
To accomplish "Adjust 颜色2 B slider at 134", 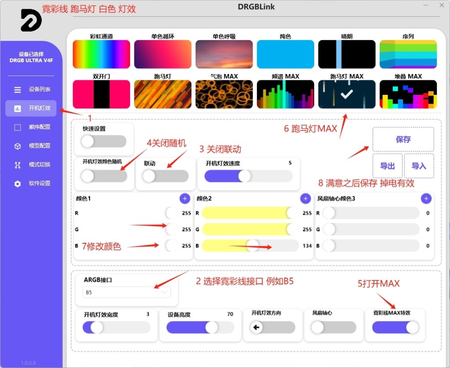I will click(x=250, y=246).
